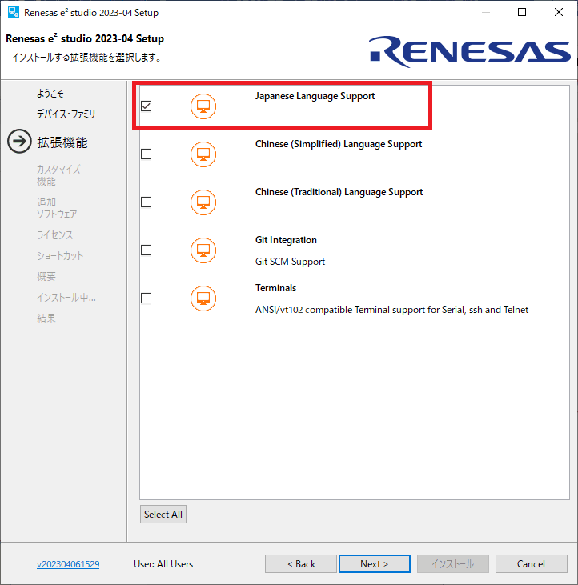Select the 拡張機能 step label
Image resolution: width=578 pixels, height=585 pixels.
pos(62,142)
